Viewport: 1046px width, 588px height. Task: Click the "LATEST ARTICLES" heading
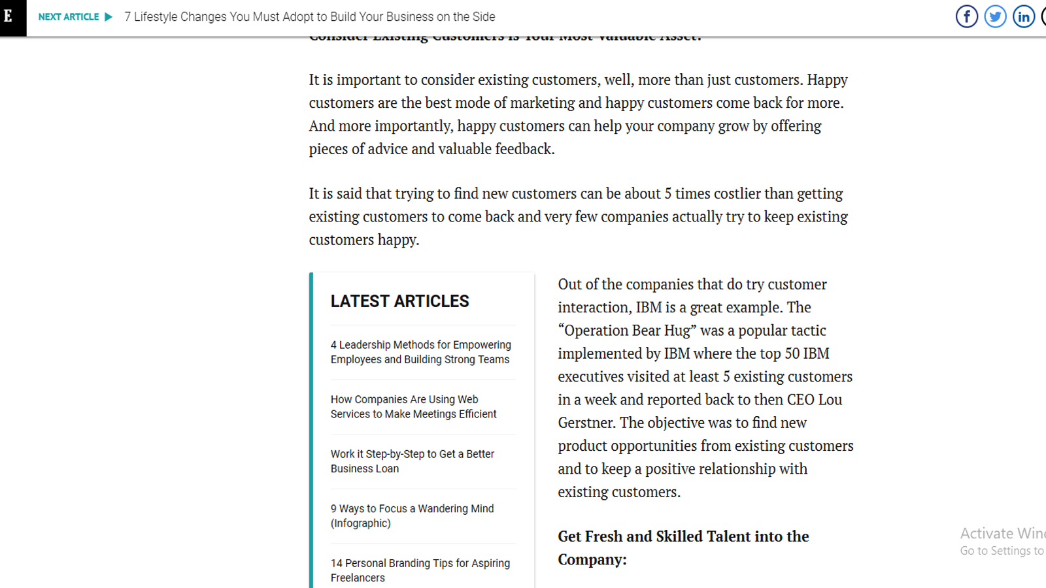pos(399,301)
